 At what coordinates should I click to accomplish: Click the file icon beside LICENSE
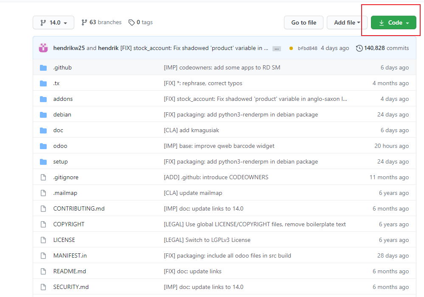pyautogui.click(x=43, y=240)
